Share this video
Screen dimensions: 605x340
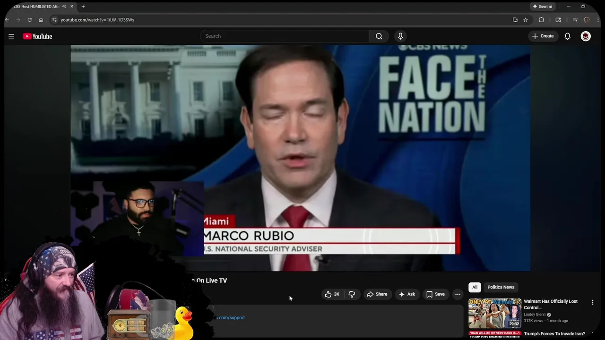tap(377, 294)
